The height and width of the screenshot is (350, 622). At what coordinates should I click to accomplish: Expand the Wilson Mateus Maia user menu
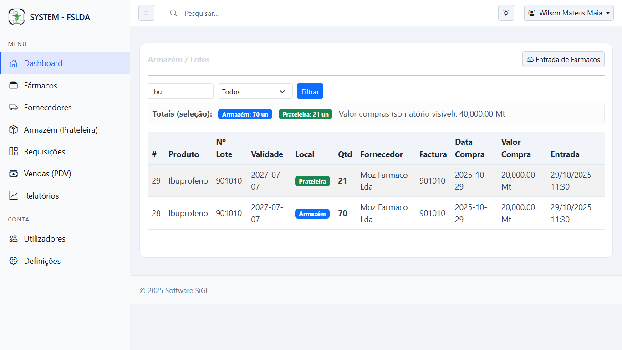(569, 13)
